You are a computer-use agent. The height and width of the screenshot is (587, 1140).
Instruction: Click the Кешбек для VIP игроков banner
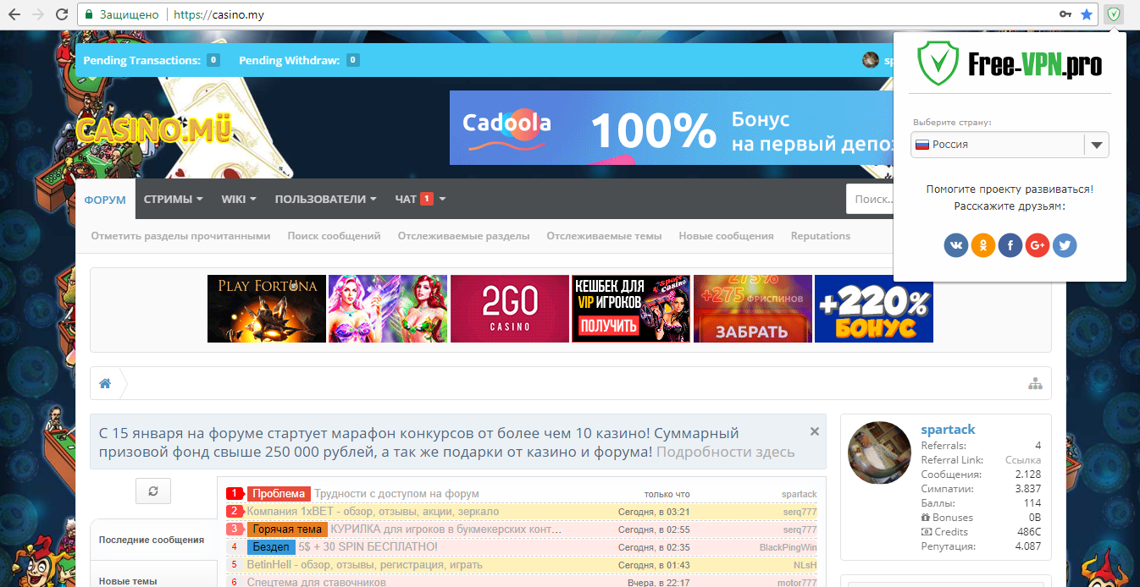click(x=631, y=309)
